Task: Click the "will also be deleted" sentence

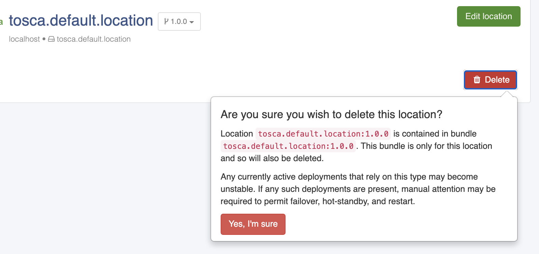Action: click(356, 152)
